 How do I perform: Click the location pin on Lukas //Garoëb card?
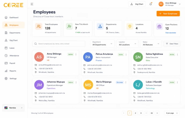[134, 101]
